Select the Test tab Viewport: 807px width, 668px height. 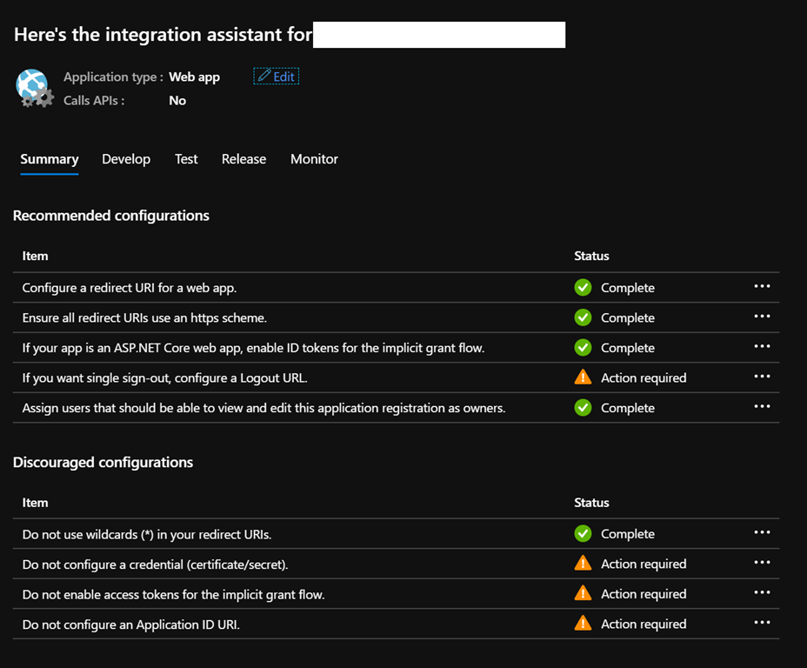click(x=186, y=159)
